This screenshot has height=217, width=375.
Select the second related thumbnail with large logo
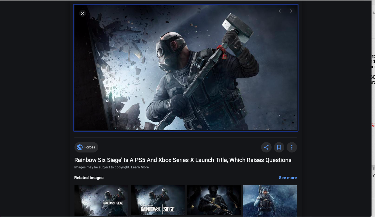tap(157, 200)
